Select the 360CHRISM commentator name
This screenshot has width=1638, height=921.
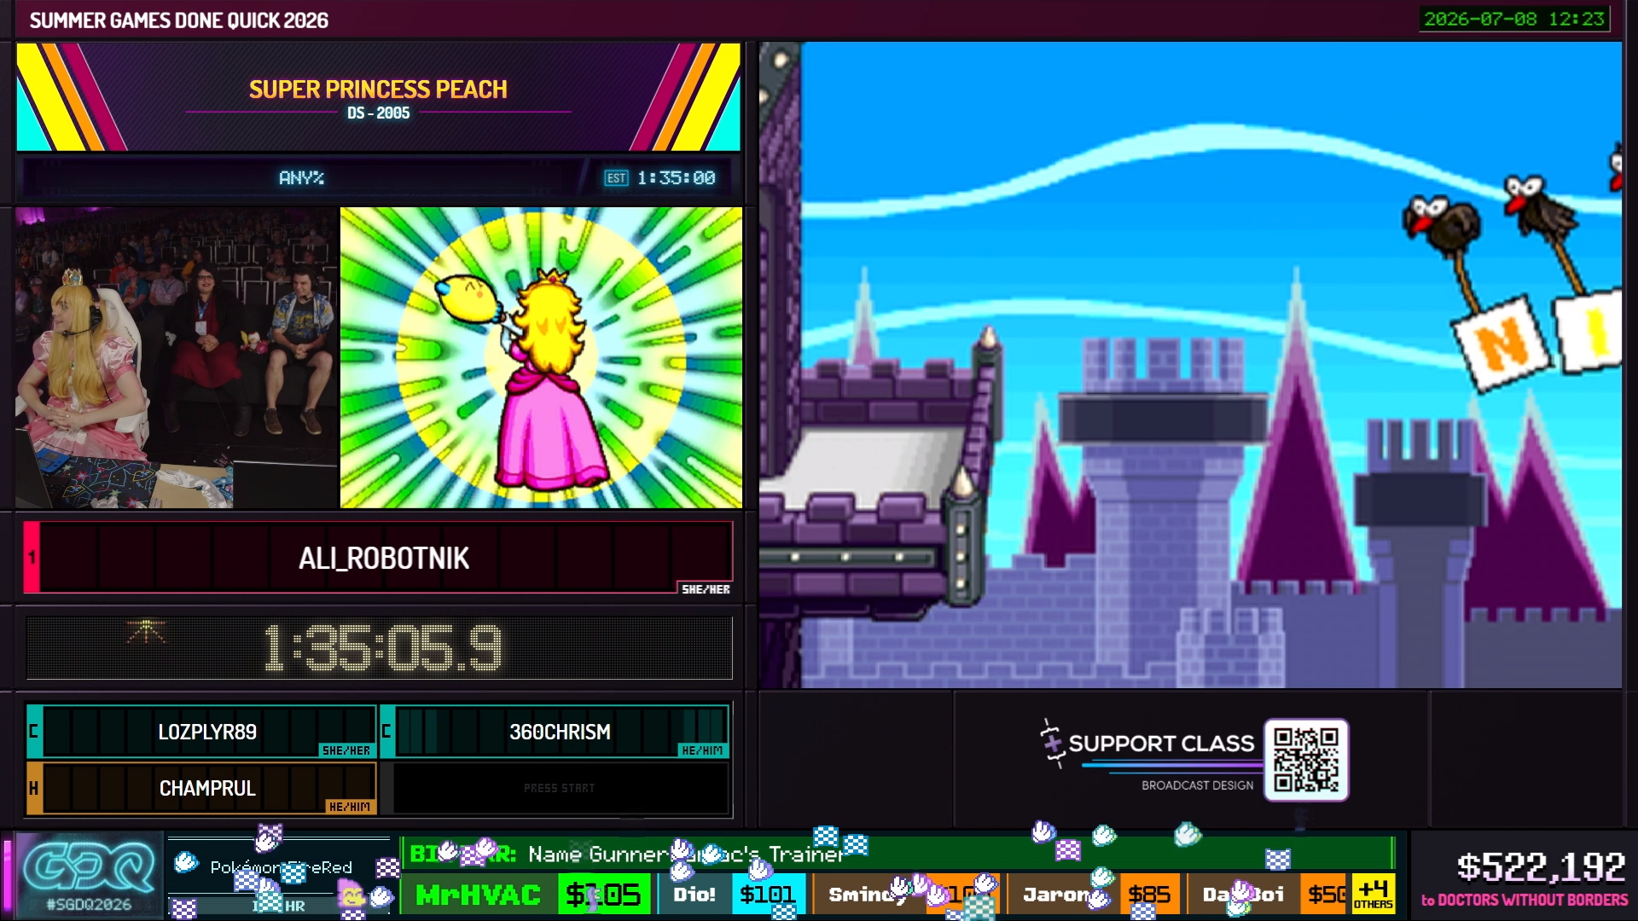click(560, 732)
